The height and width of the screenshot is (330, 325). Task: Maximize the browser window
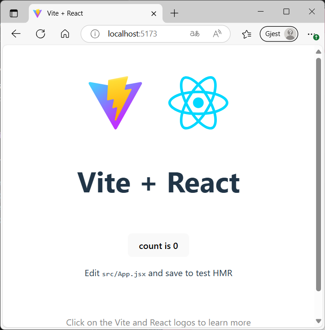[x=286, y=12]
